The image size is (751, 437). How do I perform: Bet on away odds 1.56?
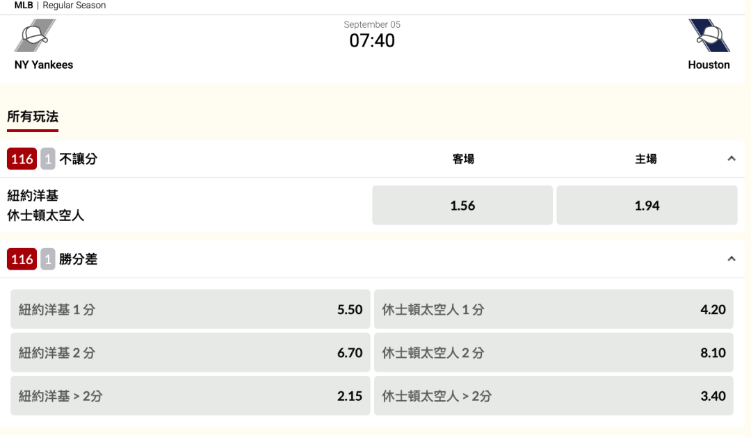(x=462, y=206)
